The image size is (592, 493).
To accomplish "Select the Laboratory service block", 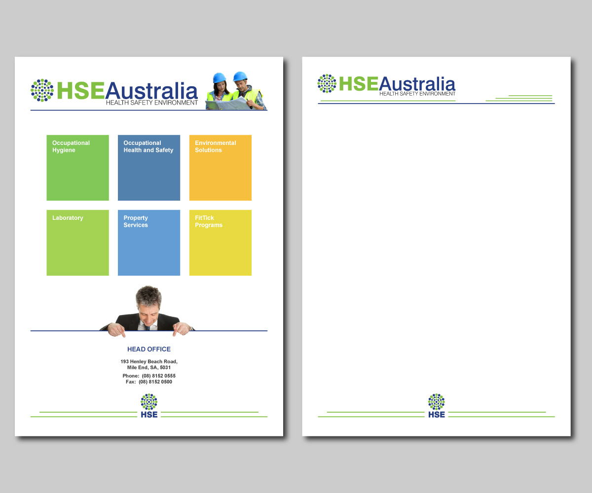I will (x=77, y=243).
